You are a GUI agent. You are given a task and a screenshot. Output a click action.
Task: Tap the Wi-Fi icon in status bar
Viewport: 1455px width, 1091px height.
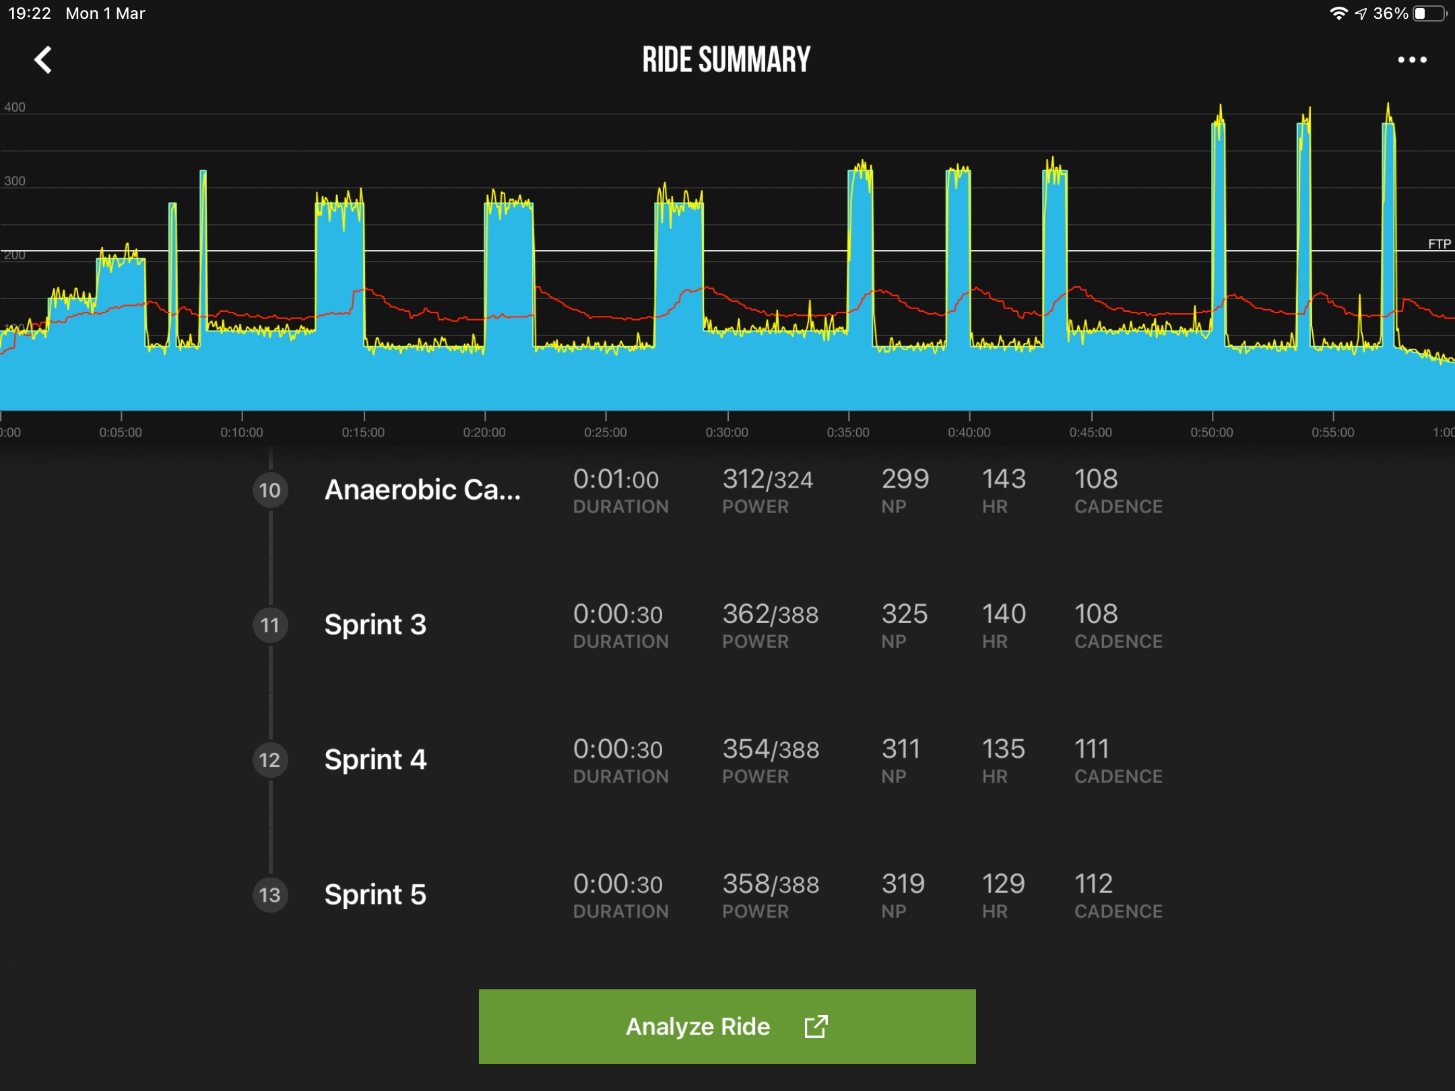tap(1338, 13)
